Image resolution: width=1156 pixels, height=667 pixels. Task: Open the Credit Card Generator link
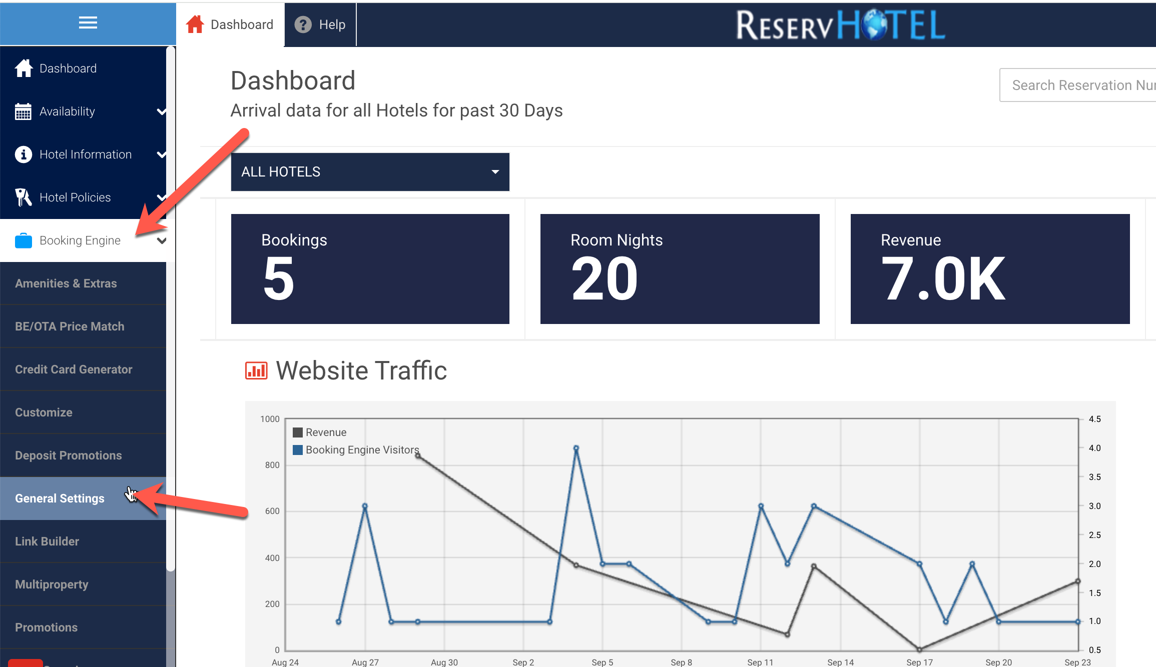pos(74,369)
